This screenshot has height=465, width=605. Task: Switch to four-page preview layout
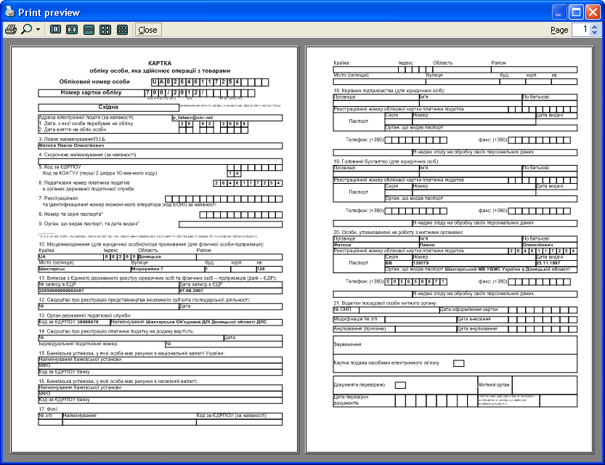(x=105, y=30)
